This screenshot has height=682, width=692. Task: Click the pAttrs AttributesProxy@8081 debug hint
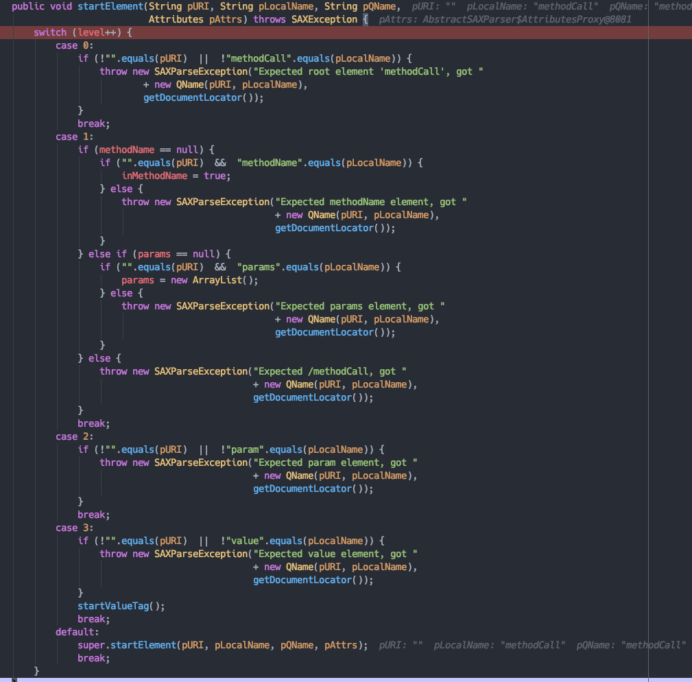pyautogui.click(x=505, y=19)
